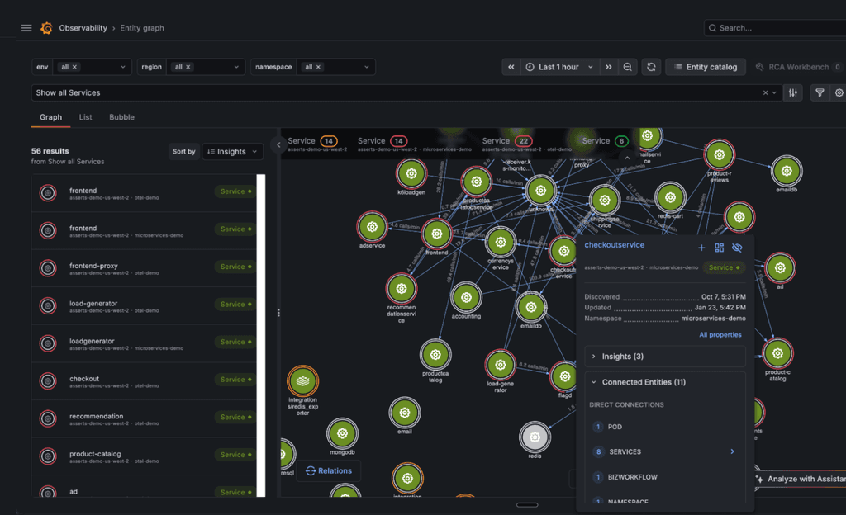The height and width of the screenshot is (515, 846).
Task: Expand the Insights (3) section
Action: point(665,356)
